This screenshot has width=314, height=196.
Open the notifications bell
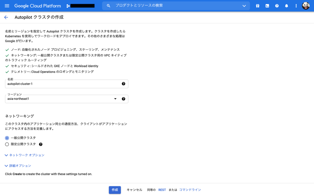tap(287, 6)
